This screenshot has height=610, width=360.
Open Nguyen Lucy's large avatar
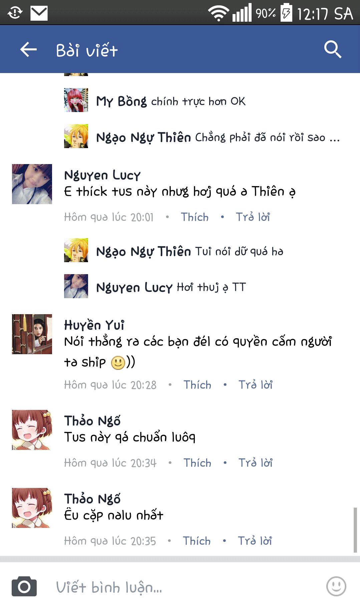32,184
